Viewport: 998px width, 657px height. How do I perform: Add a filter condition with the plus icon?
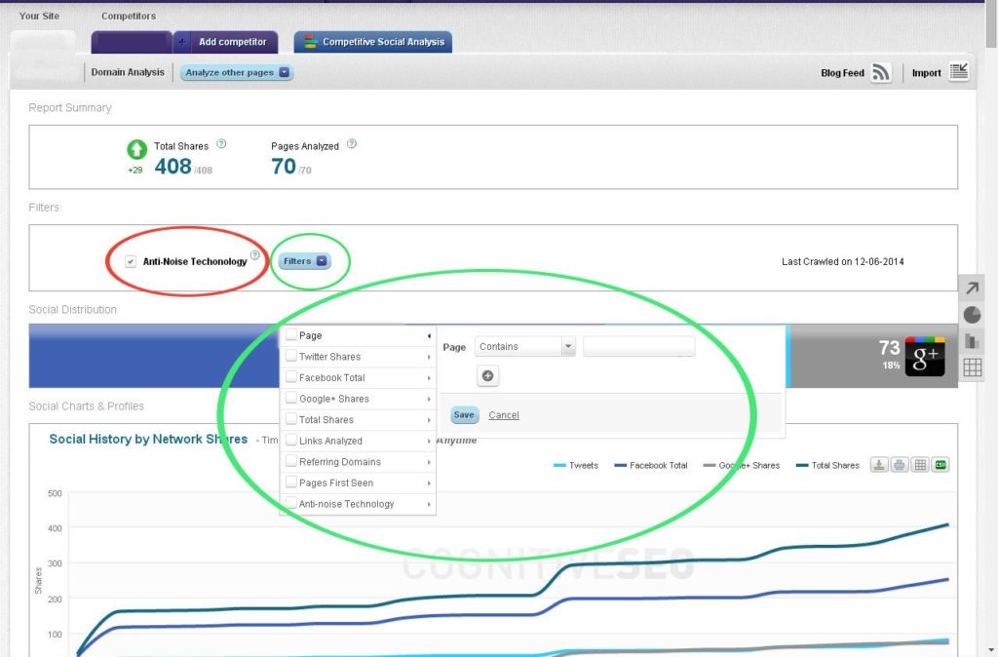487,375
